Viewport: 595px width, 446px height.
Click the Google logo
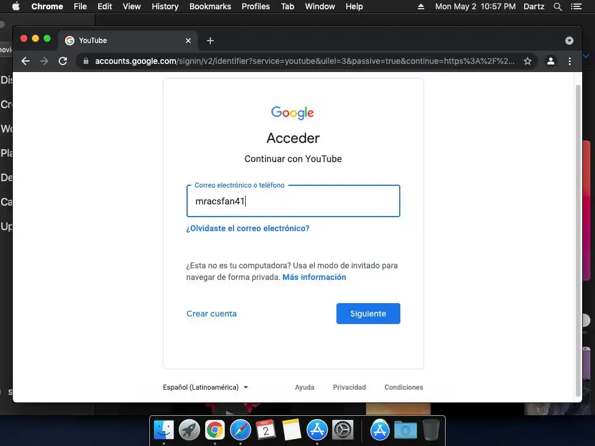[x=293, y=113]
